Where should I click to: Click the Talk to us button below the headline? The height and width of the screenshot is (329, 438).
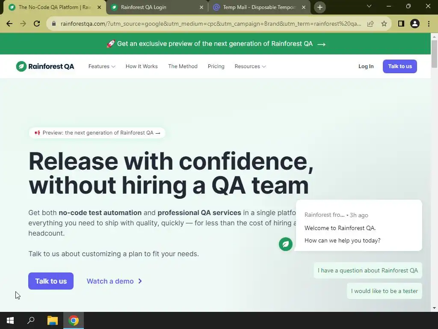[51, 281]
